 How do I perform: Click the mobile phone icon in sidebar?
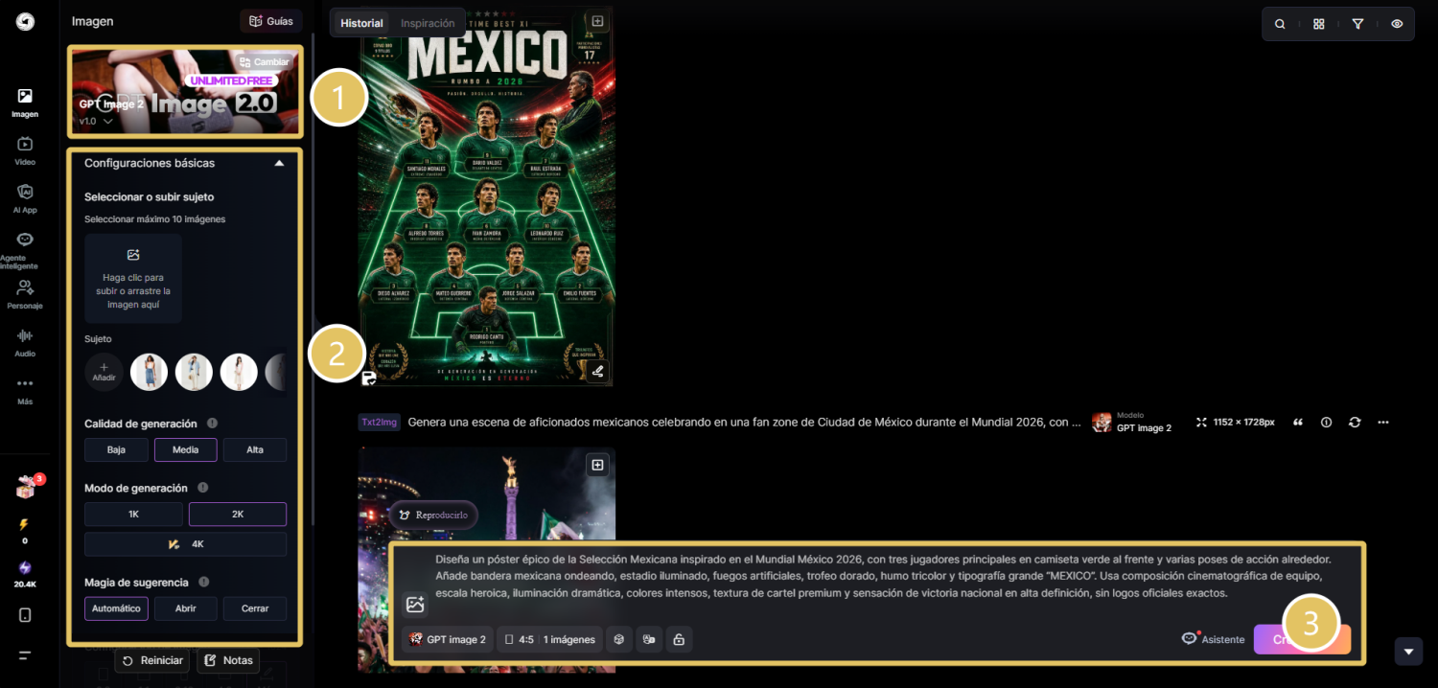pos(25,615)
